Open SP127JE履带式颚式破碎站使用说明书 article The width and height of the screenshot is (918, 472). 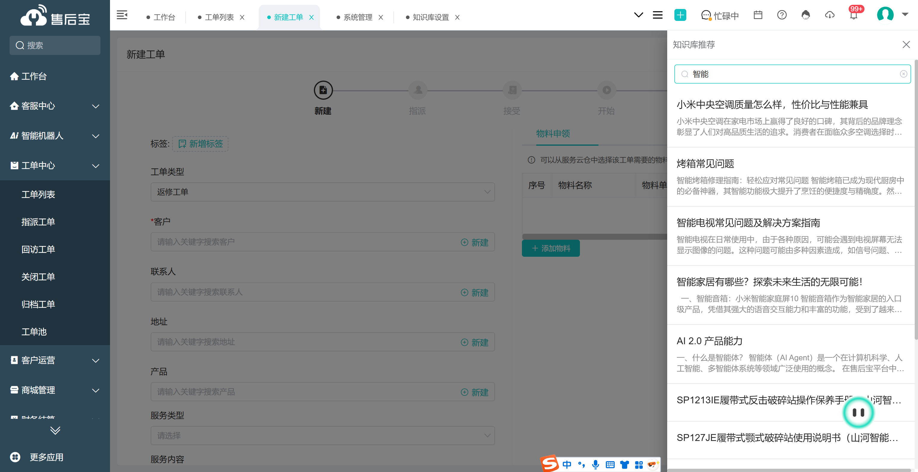787,438
